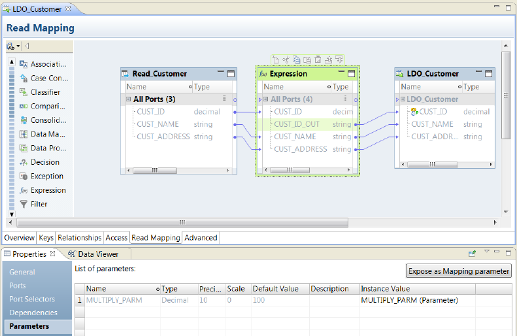Select Comparison transformation in palette
The image size is (517, 336).
pyautogui.click(x=42, y=106)
